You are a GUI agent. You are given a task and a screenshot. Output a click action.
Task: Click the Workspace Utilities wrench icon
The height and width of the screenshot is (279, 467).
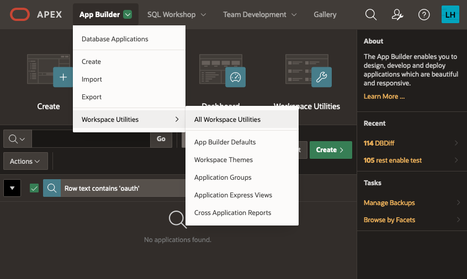pyautogui.click(x=321, y=77)
